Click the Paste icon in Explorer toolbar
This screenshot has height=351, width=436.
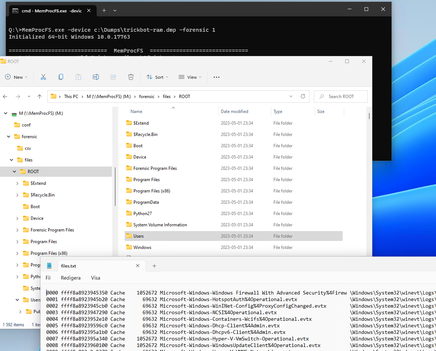point(78,77)
